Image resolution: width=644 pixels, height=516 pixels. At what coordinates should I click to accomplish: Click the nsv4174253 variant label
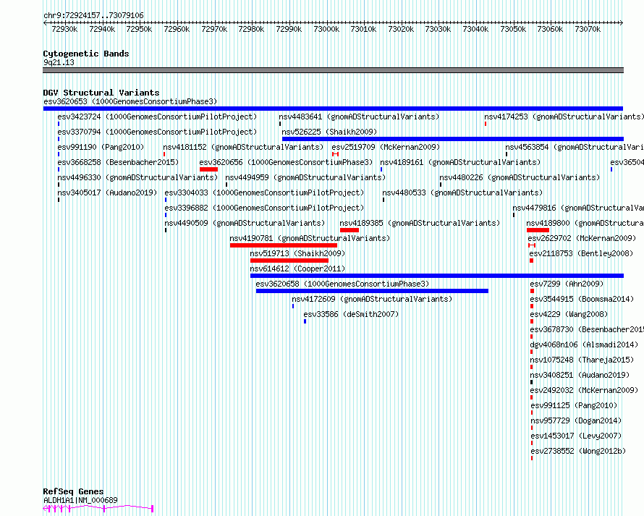pos(564,117)
